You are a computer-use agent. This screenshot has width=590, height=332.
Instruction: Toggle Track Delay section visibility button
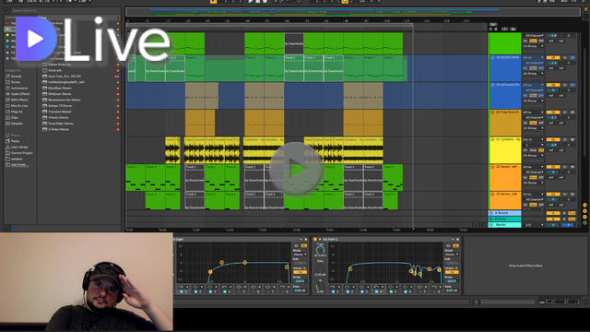[x=584, y=222]
